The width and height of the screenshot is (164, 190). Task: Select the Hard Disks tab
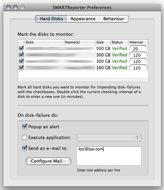(51, 19)
